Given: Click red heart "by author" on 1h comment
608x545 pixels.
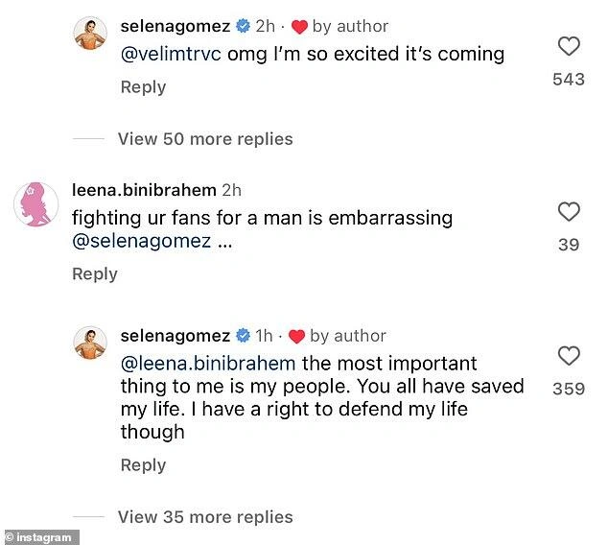Looking at the screenshot, I should (x=297, y=336).
